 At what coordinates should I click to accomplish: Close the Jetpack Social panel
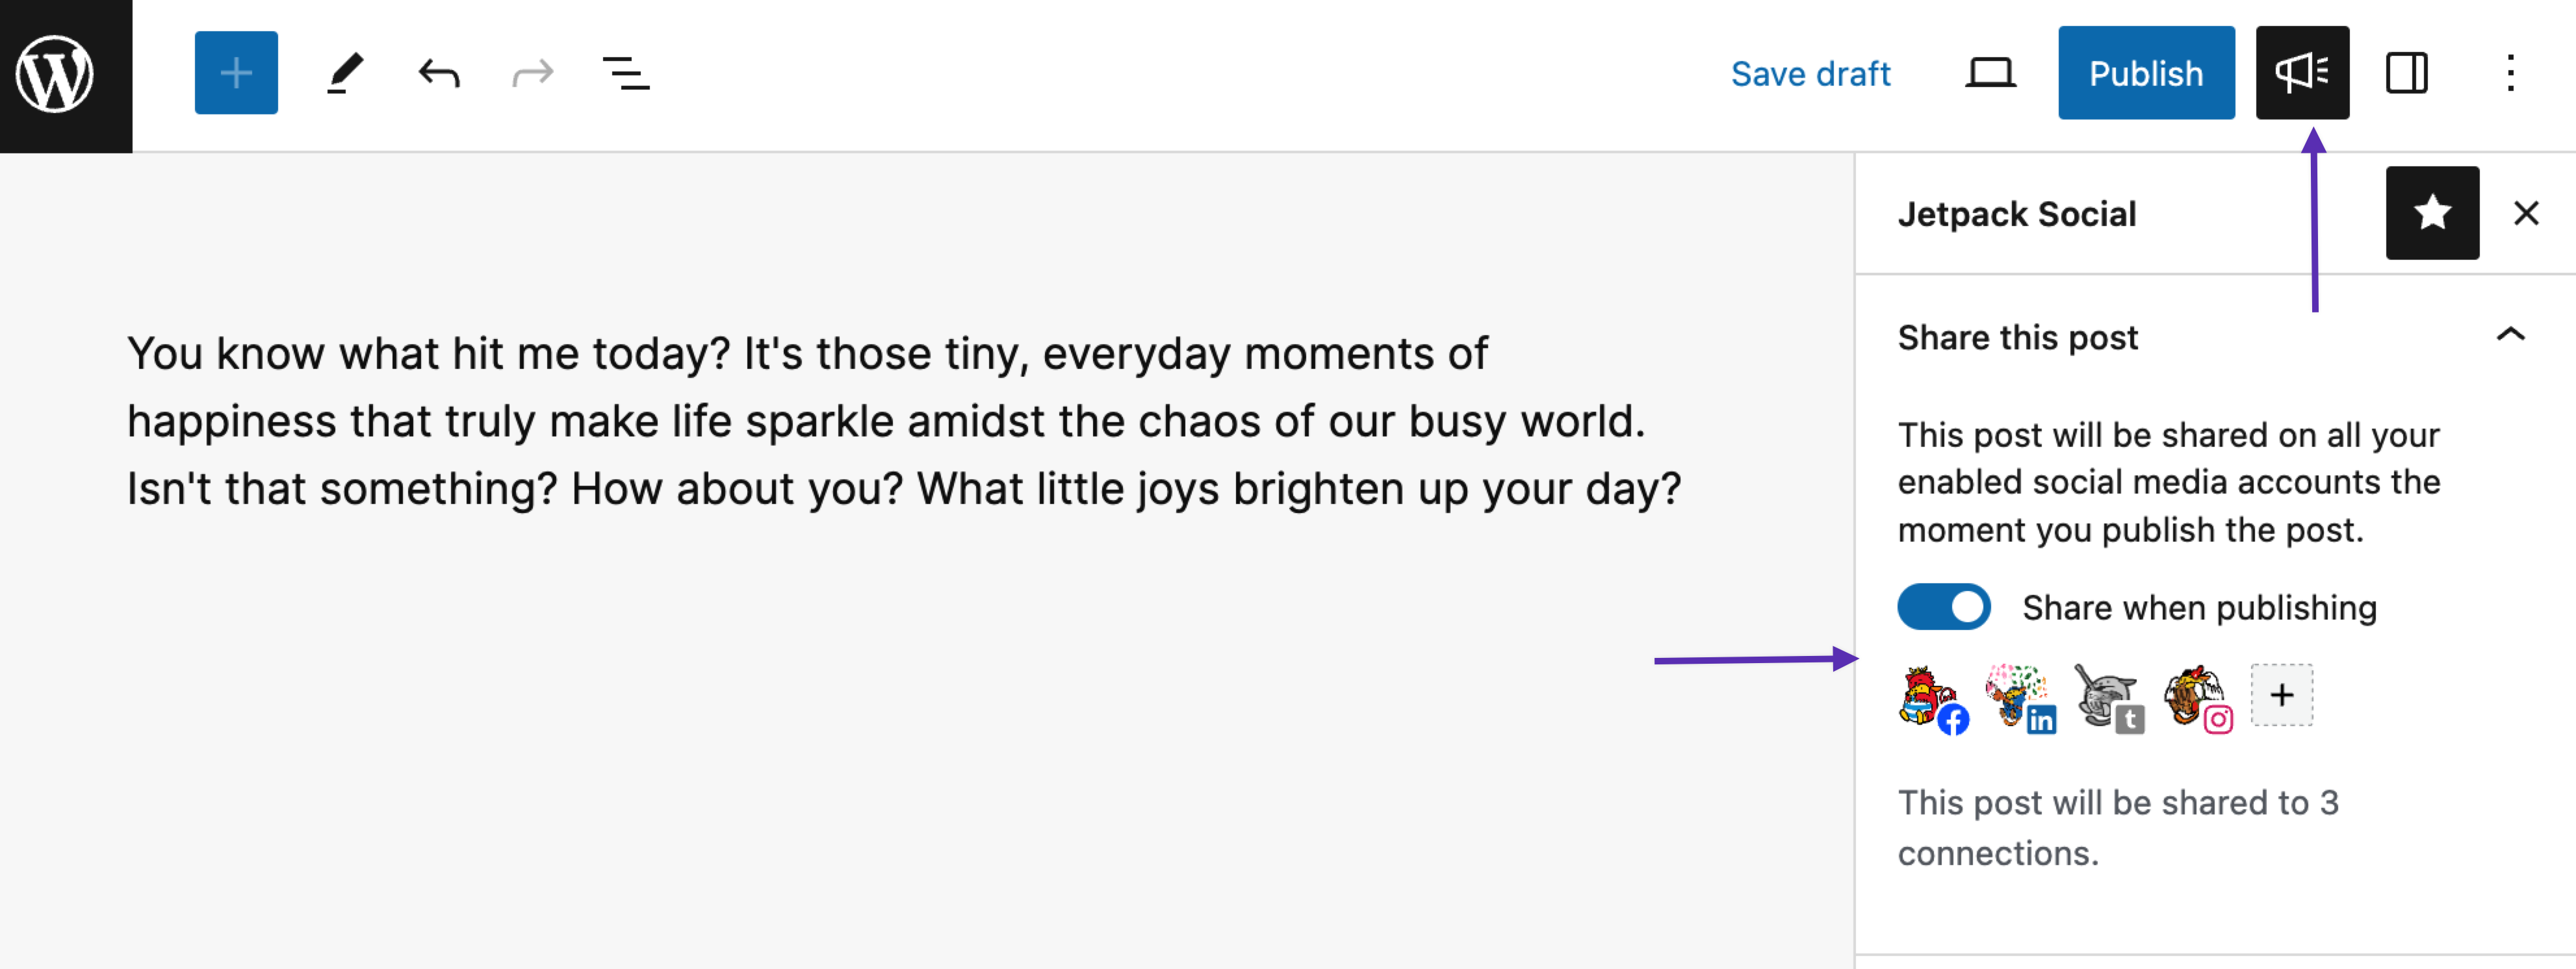[2526, 213]
